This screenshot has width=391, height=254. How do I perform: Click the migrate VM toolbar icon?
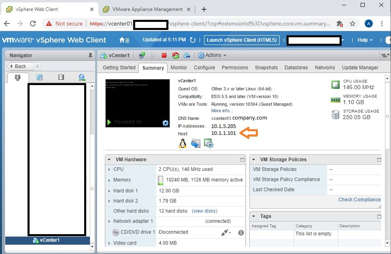[x=187, y=55]
